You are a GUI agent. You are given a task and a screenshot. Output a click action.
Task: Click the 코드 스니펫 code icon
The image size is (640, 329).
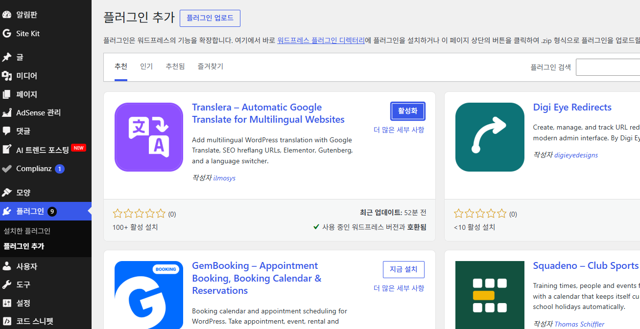coord(7,321)
